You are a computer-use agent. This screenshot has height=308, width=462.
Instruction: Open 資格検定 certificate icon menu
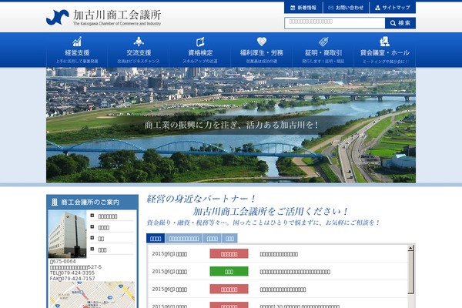click(x=200, y=42)
